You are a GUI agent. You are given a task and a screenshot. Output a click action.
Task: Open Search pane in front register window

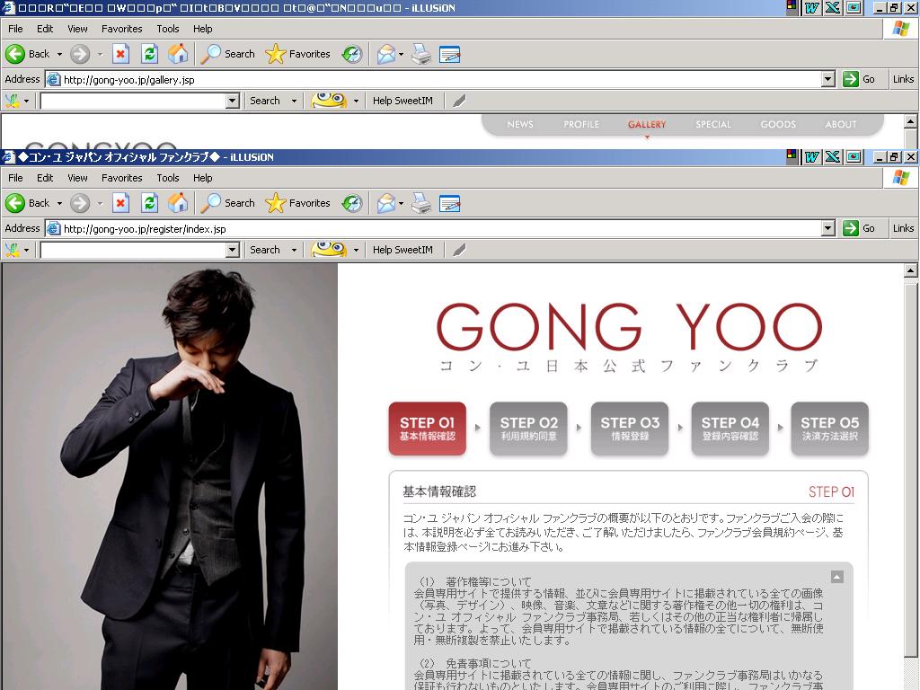tap(227, 203)
